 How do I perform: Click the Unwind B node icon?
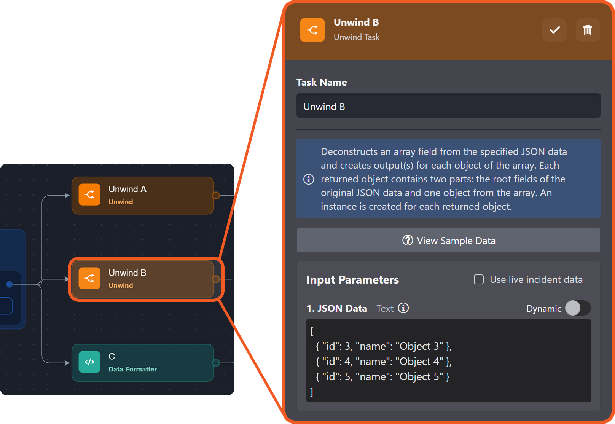[x=89, y=278]
